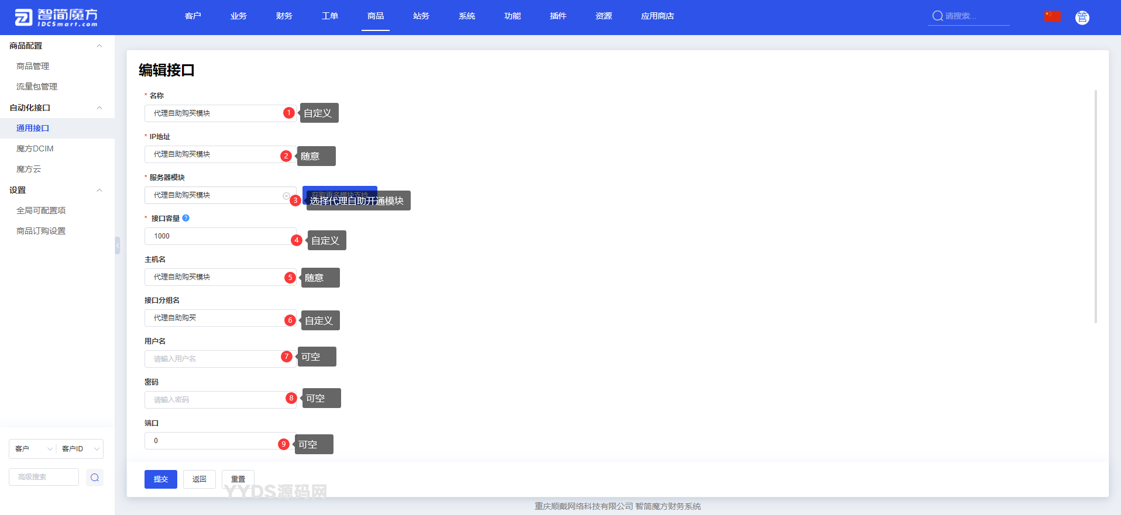The width and height of the screenshot is (1121, 515).
Task: Open the language flag selector
Action: pos(1053,16)
